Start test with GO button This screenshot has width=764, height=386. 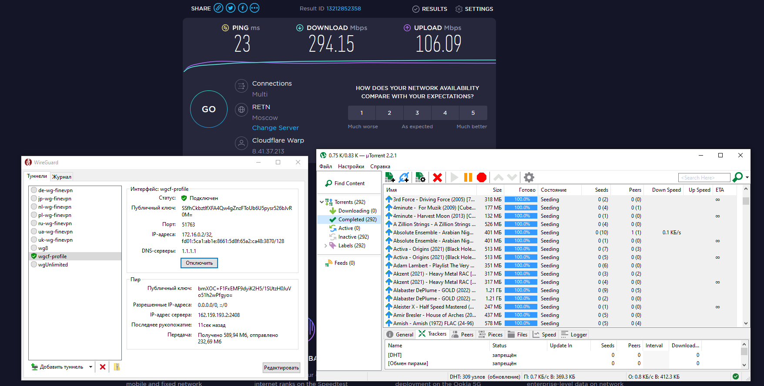click(209, 109)
